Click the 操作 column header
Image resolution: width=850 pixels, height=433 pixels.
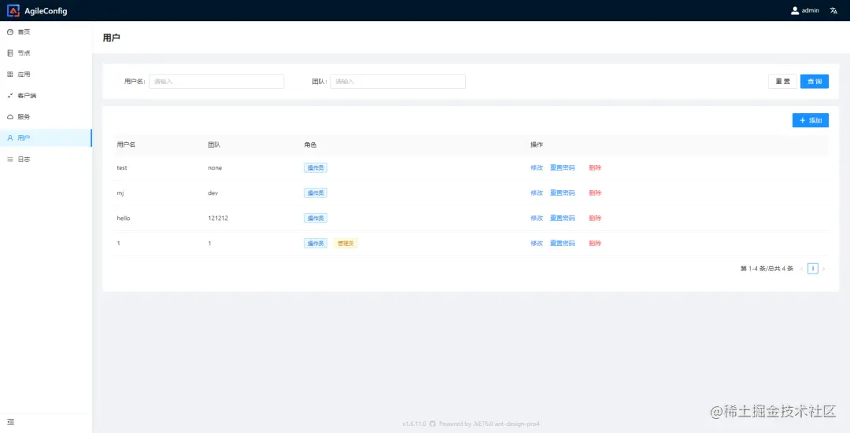pos(537,145)
